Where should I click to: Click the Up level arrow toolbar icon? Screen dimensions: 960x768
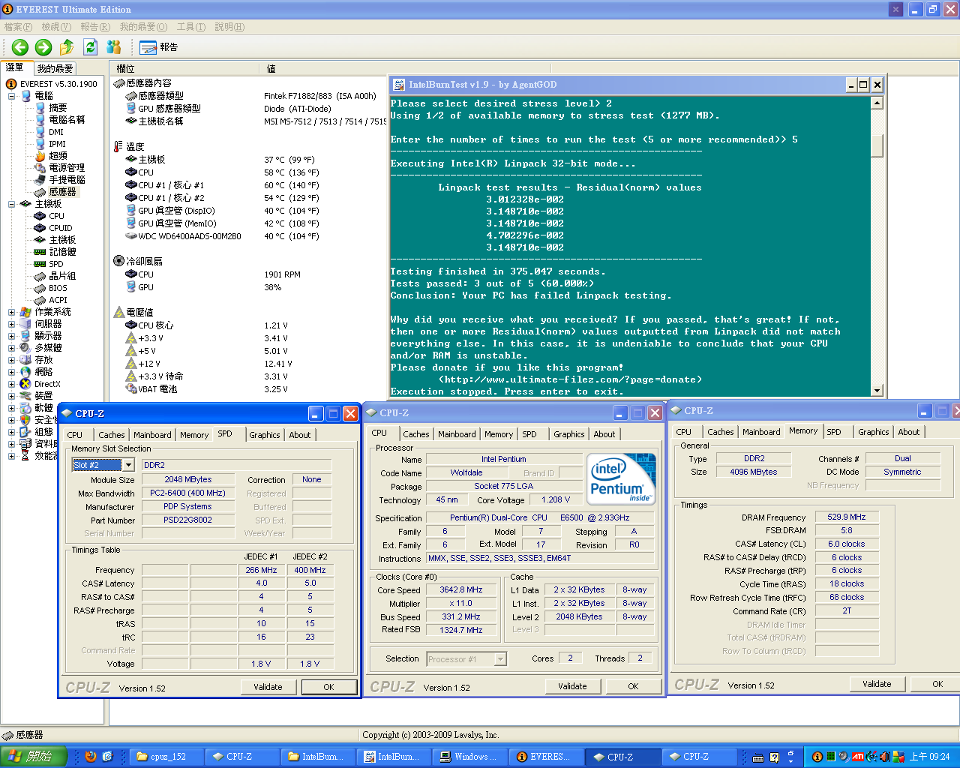(x=67, y=47)
